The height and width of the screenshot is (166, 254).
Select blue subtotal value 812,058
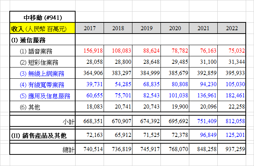click(x=235, y=121)
